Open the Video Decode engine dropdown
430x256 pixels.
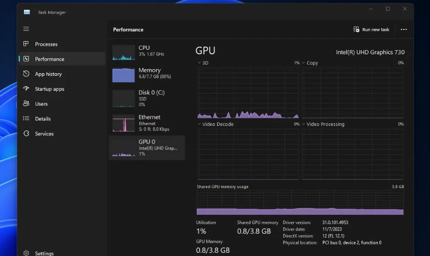click(x=199, y=124)
